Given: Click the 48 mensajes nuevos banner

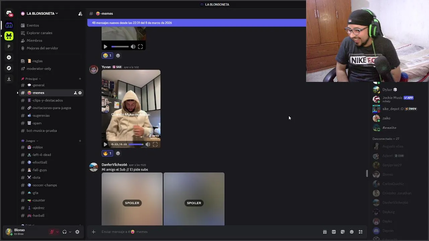Looking at the screenshot, I should [x=196, y=23].
